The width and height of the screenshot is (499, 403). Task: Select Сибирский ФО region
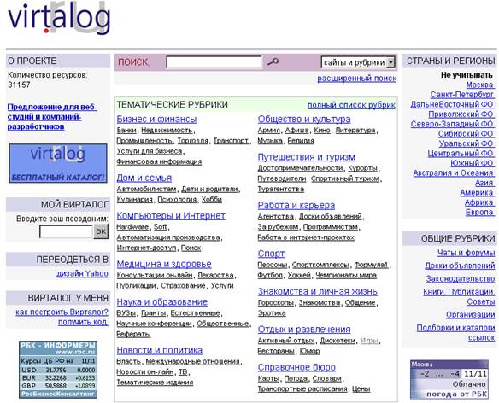tap(466, 133)
